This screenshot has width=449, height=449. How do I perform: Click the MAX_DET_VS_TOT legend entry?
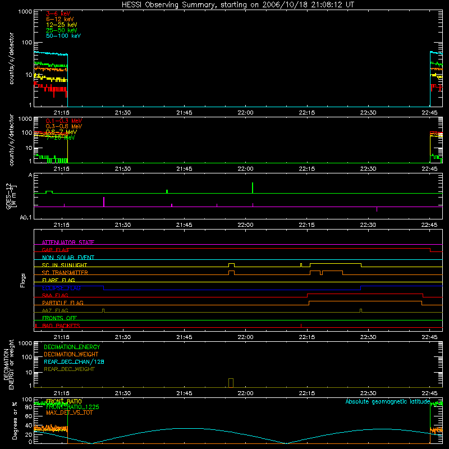click(x=69, y=413)
